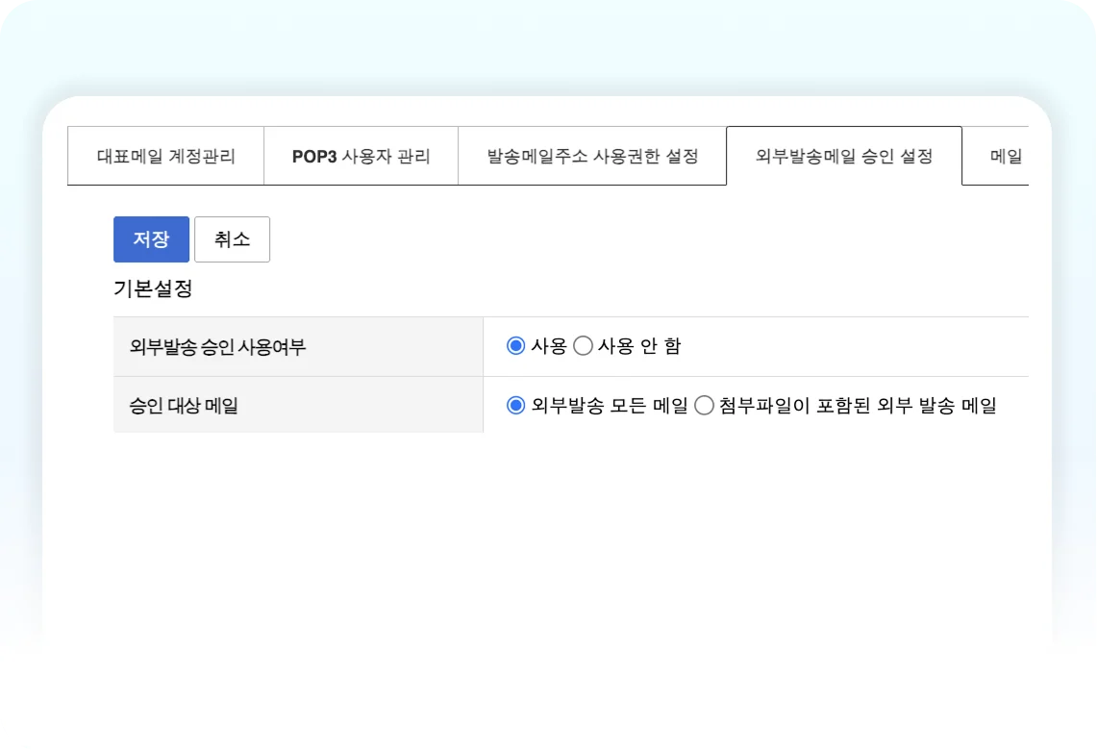Viewport: 1097px width, 750px height.
Task: Choose the 첨부파일이 포함된 외부 발송 메일 radio
Action: click(x=704, y=406)
